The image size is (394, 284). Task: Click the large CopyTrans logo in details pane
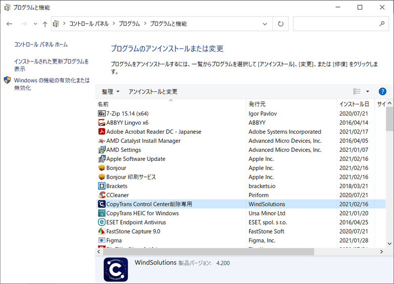(116, 269)
